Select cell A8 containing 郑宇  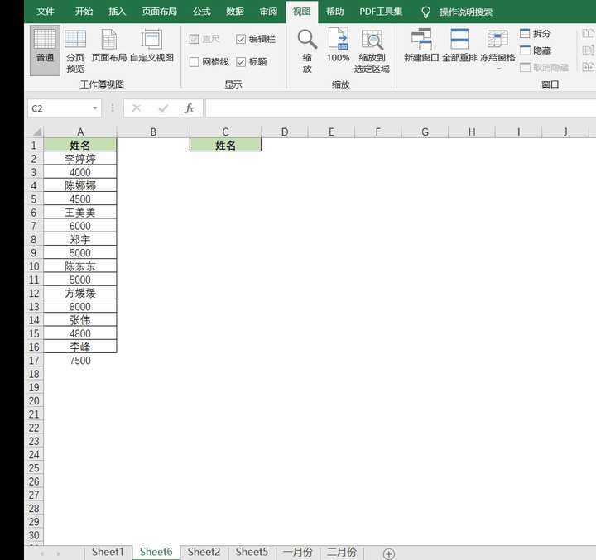(x=80, y=239)
